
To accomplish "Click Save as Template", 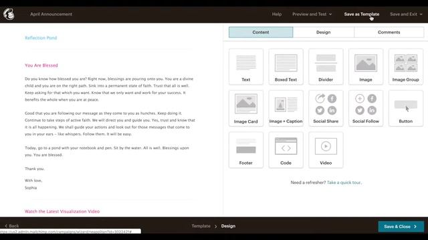I will [362, 14].
